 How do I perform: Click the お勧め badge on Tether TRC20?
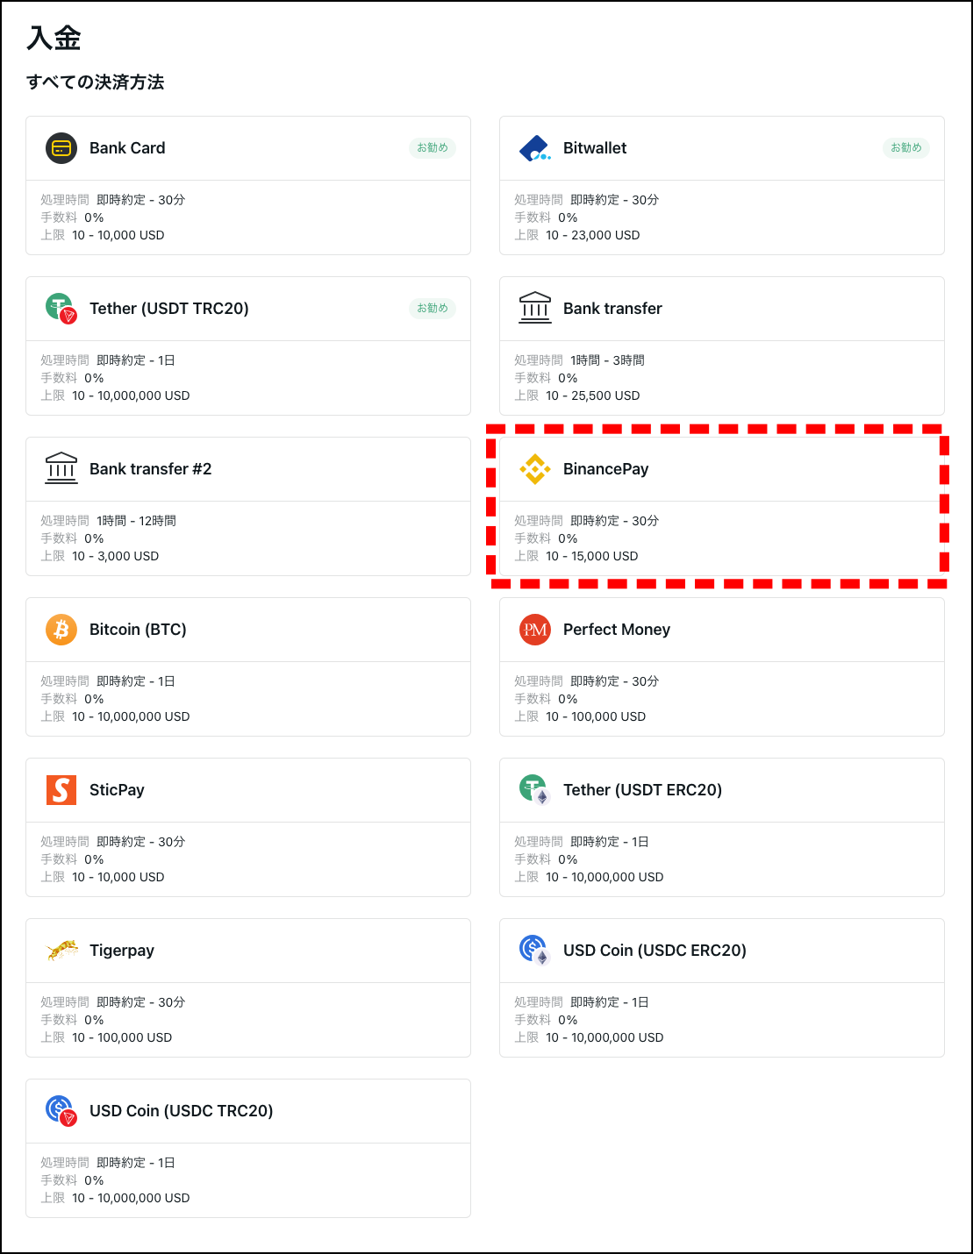point(433,309)
